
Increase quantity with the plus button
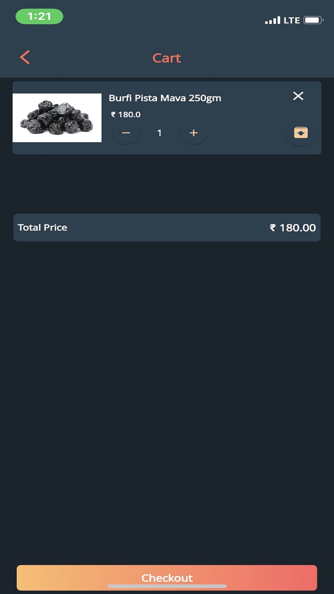193,133
